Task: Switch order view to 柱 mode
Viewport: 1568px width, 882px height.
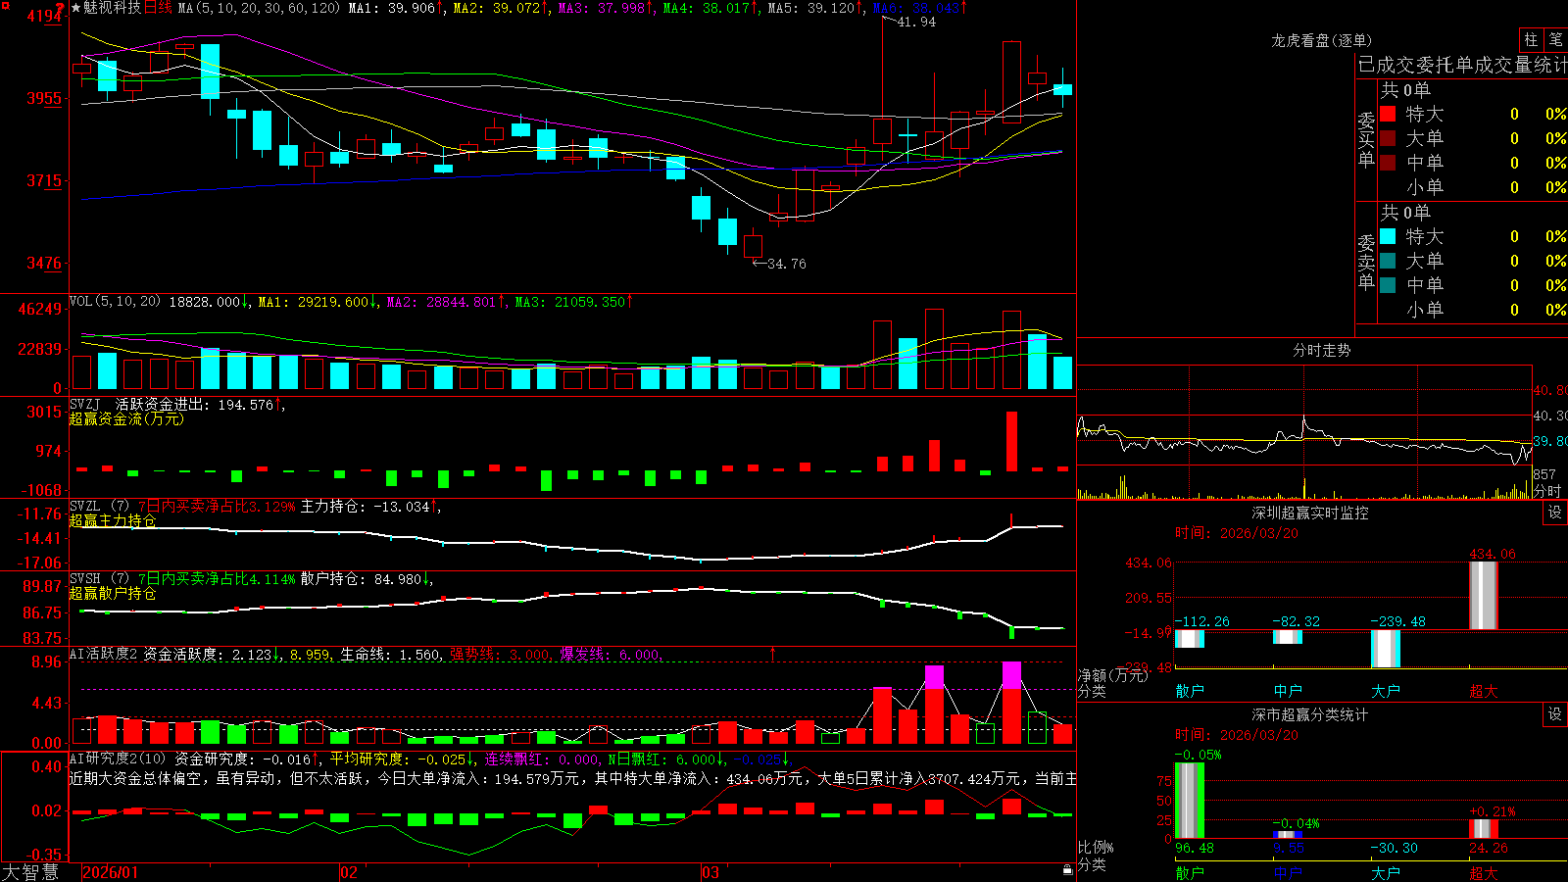Action: [x=1531, y=39]
